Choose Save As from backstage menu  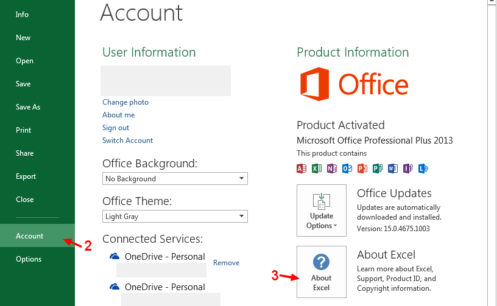pyautogui.click(x=28, y=107)
